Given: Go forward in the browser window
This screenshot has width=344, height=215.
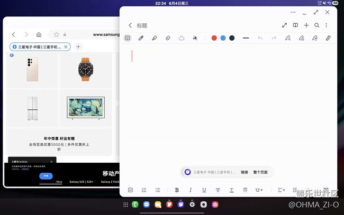Looking at the screenshot, I should [26, 34].
